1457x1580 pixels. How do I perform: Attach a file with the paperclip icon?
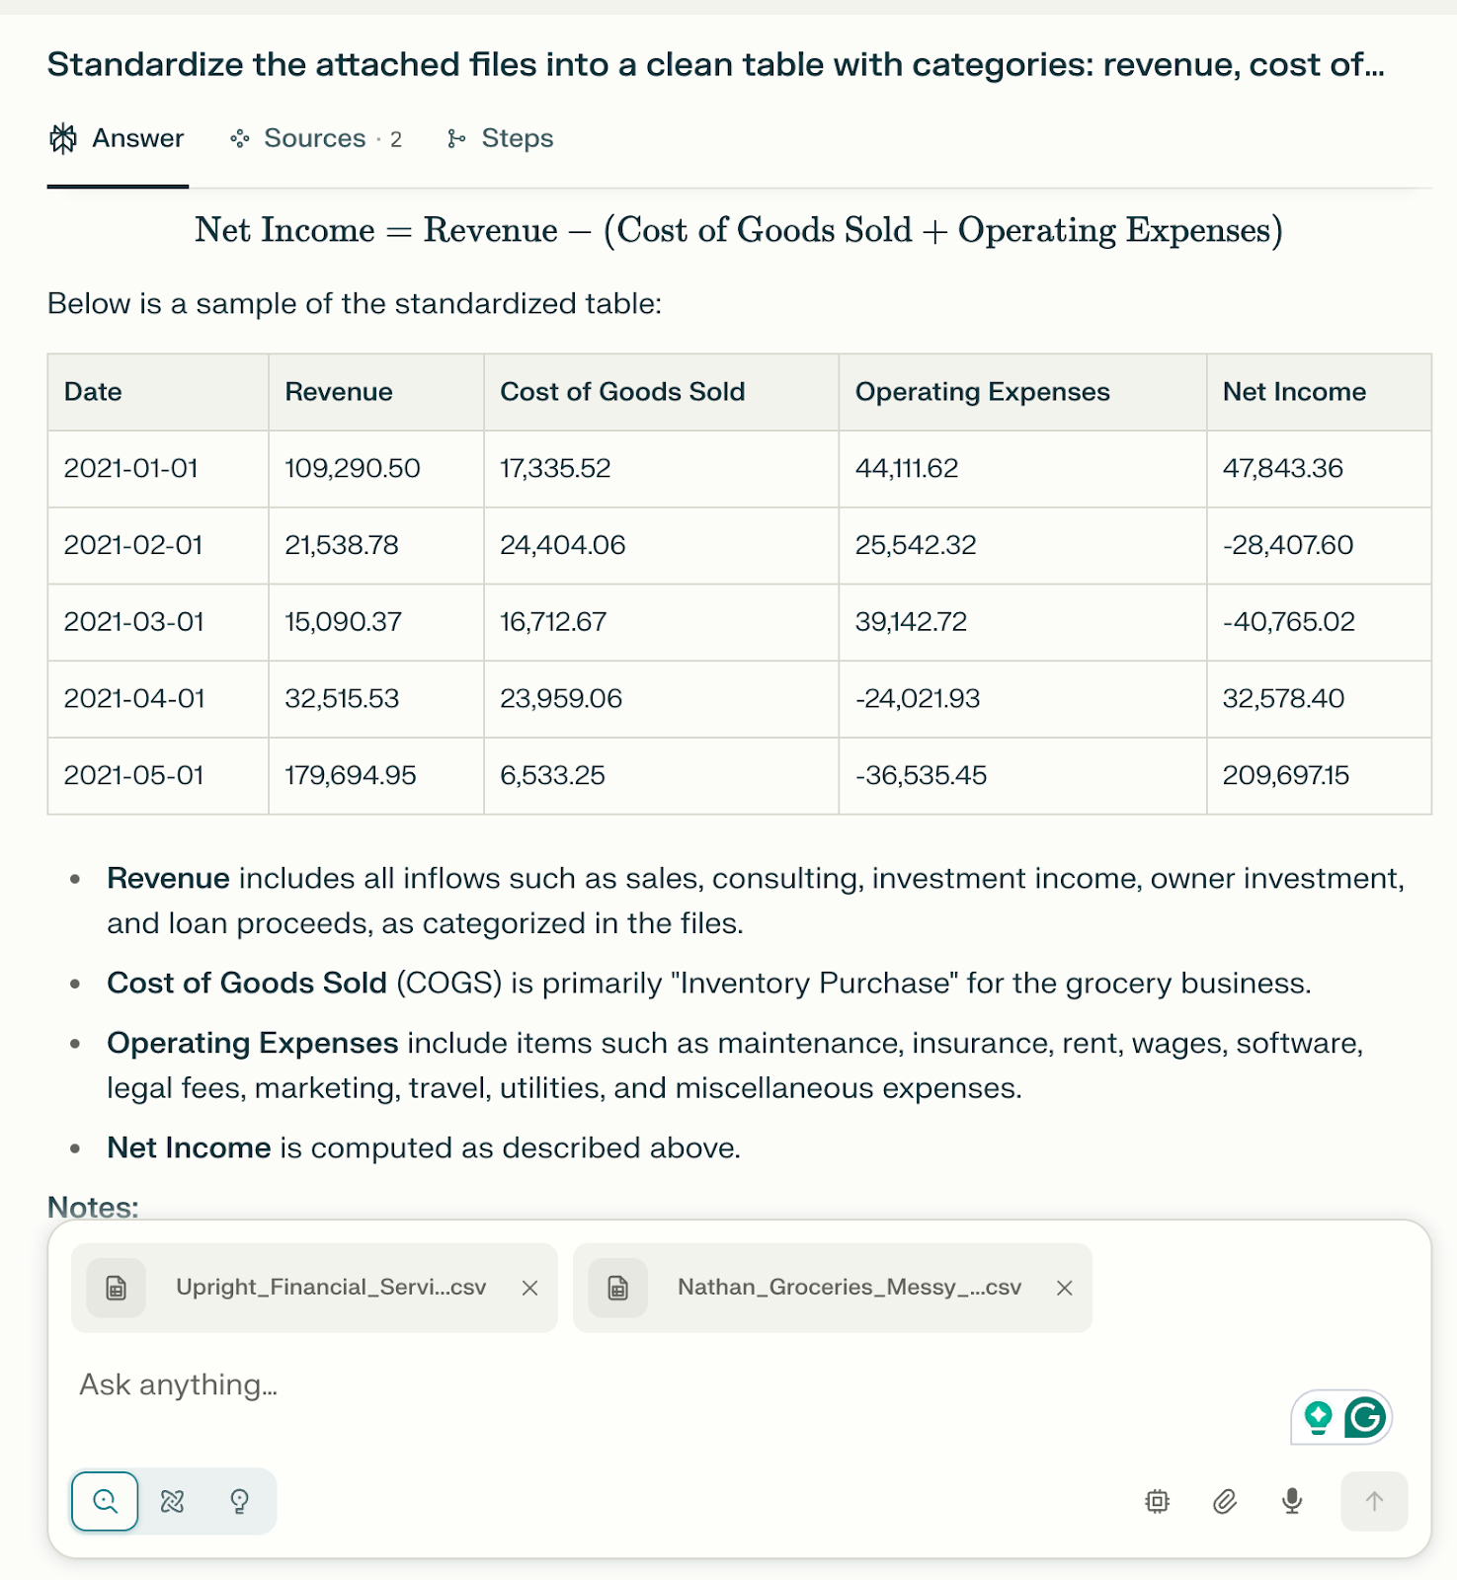(1225, 1502)
